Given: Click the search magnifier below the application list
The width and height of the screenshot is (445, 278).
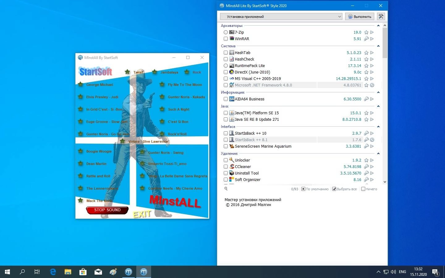Looking at the screenshot, I should click(x=226, y=189).
